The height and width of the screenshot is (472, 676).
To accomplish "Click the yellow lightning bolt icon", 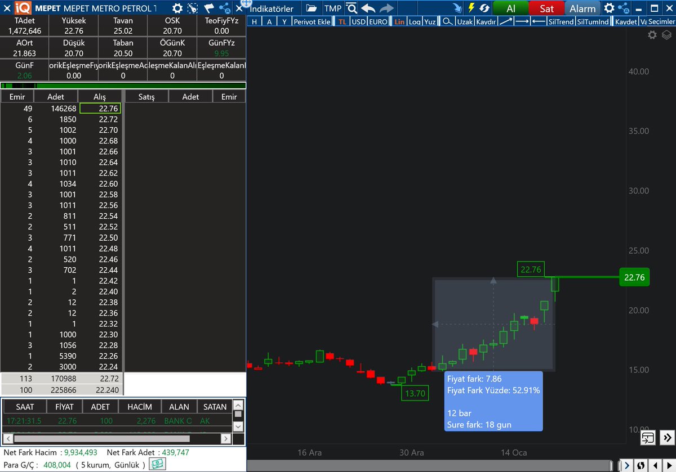I will coord(471,8).
